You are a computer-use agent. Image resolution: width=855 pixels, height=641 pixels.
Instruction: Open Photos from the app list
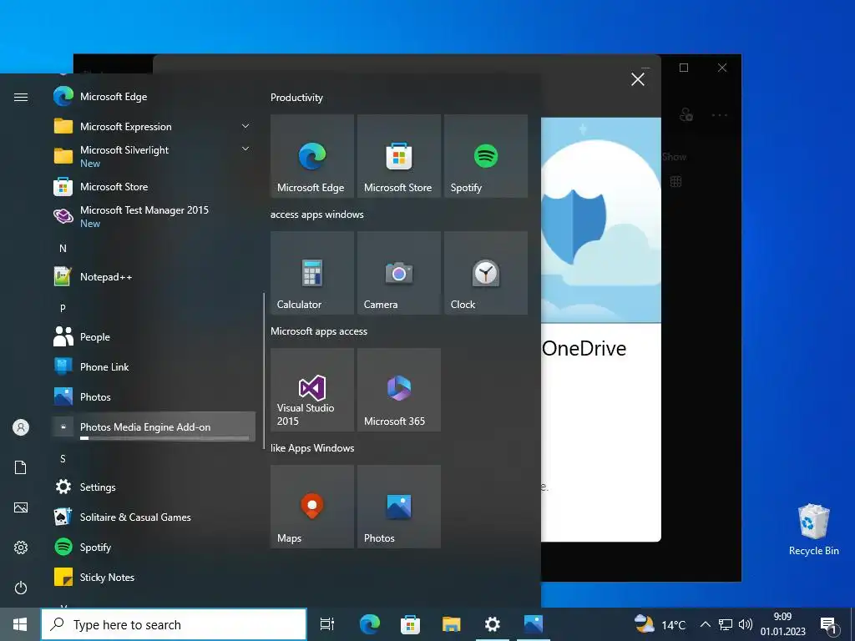coord(153,396)
